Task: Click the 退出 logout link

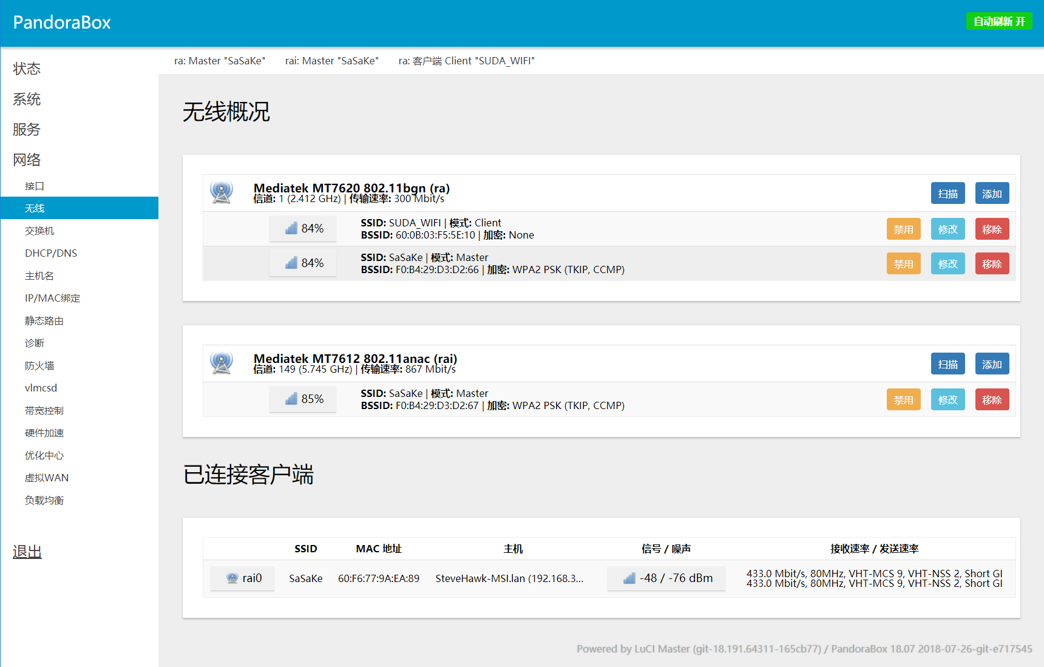Action: pos(27,552)
